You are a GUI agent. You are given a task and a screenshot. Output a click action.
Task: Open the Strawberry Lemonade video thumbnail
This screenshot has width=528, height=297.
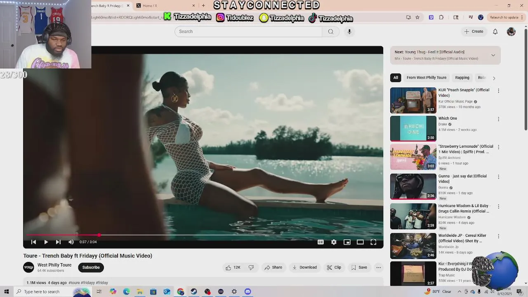[x=413, y=157]
